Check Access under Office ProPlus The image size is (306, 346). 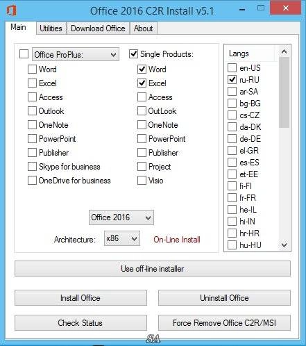(32, 97)
